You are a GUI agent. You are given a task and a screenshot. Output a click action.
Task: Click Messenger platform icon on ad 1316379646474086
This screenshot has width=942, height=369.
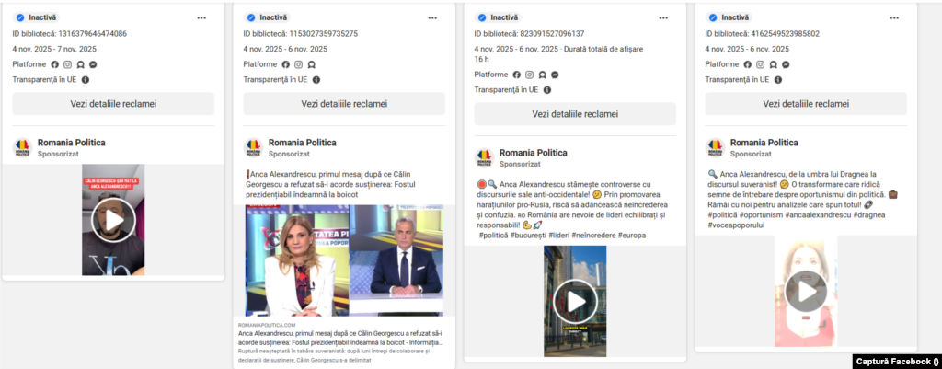[94, 64]
